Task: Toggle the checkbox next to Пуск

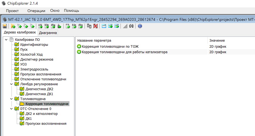Action: click(x=17, y=50)
